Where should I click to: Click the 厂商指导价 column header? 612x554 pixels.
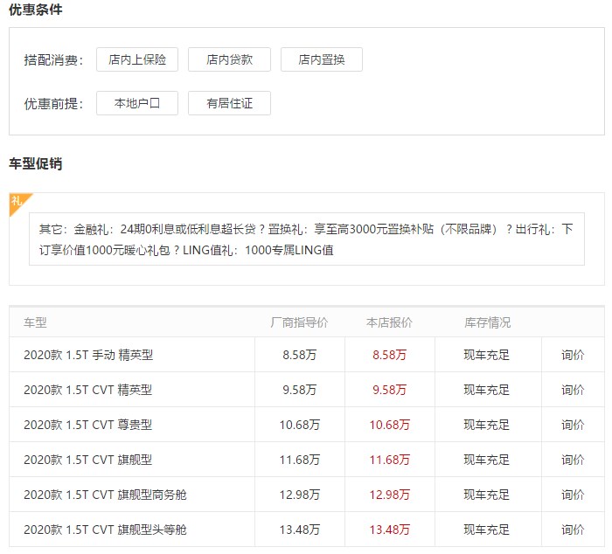299,322
